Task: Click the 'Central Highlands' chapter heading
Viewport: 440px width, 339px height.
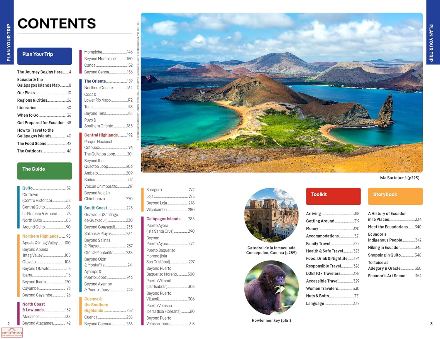Action: click(109, 135)
